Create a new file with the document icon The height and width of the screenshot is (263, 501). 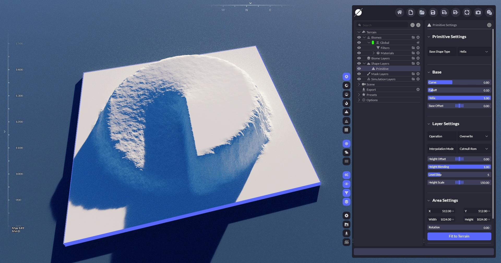pos(411,12)
